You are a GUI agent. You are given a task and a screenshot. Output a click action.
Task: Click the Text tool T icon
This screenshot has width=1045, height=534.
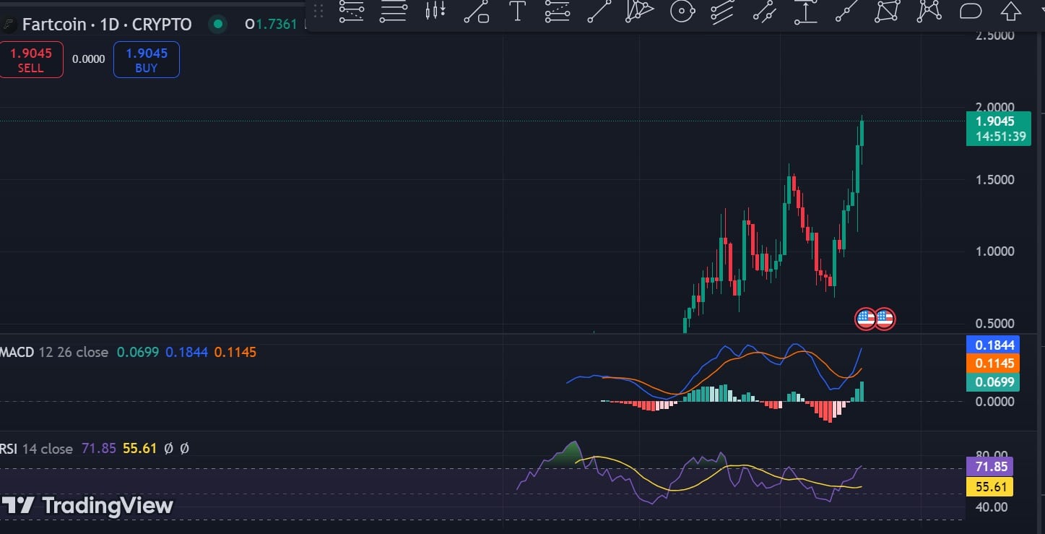tap(517, 12)
